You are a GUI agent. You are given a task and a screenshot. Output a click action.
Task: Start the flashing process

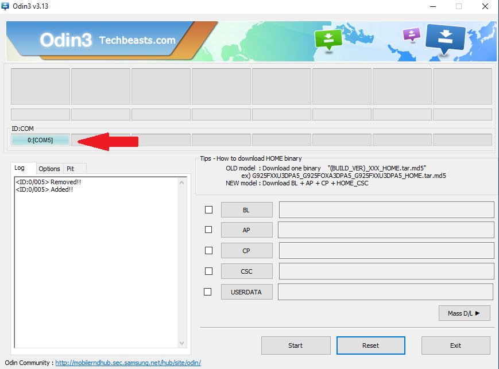[296, 345]
